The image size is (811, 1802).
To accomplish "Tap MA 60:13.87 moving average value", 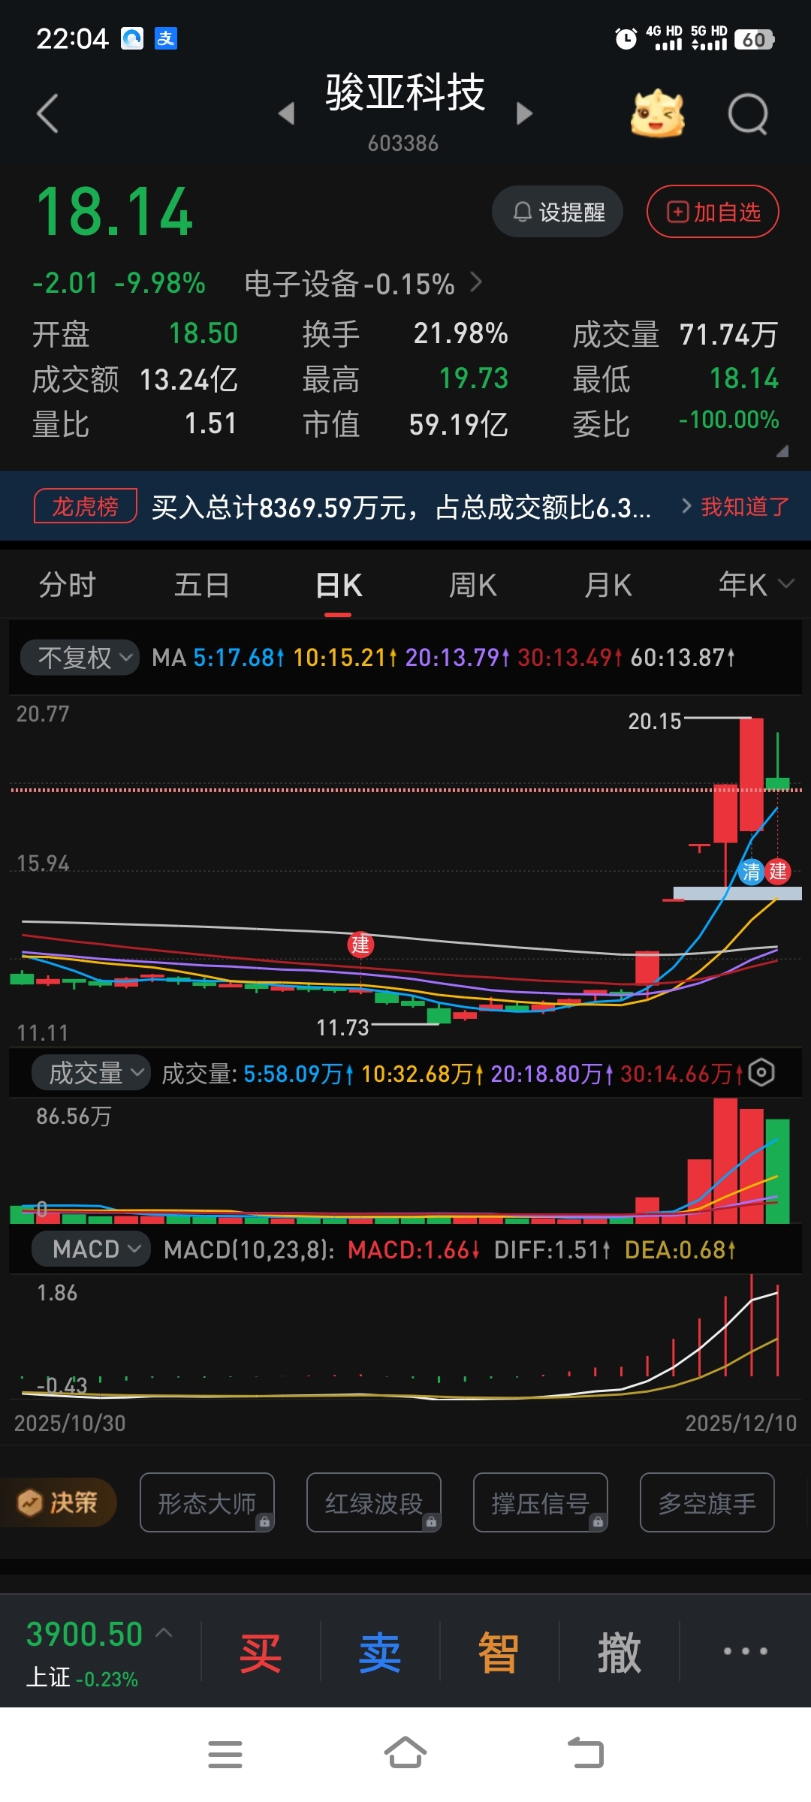I will coord(683,658).
